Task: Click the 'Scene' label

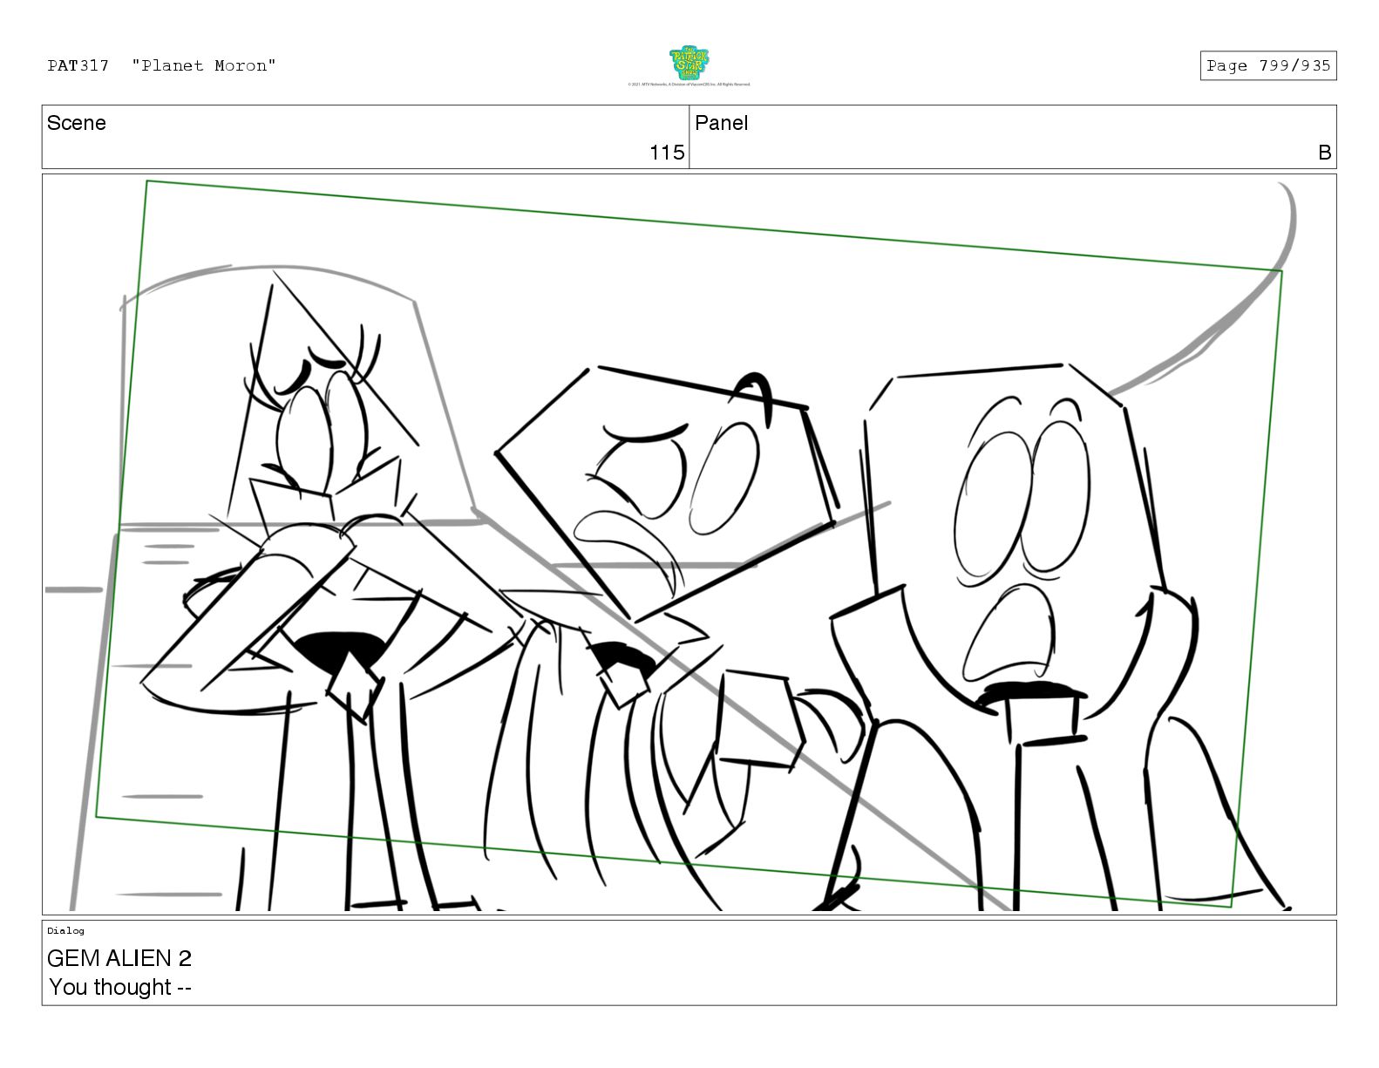Action: pyautogui.click(x=77, y=123)
